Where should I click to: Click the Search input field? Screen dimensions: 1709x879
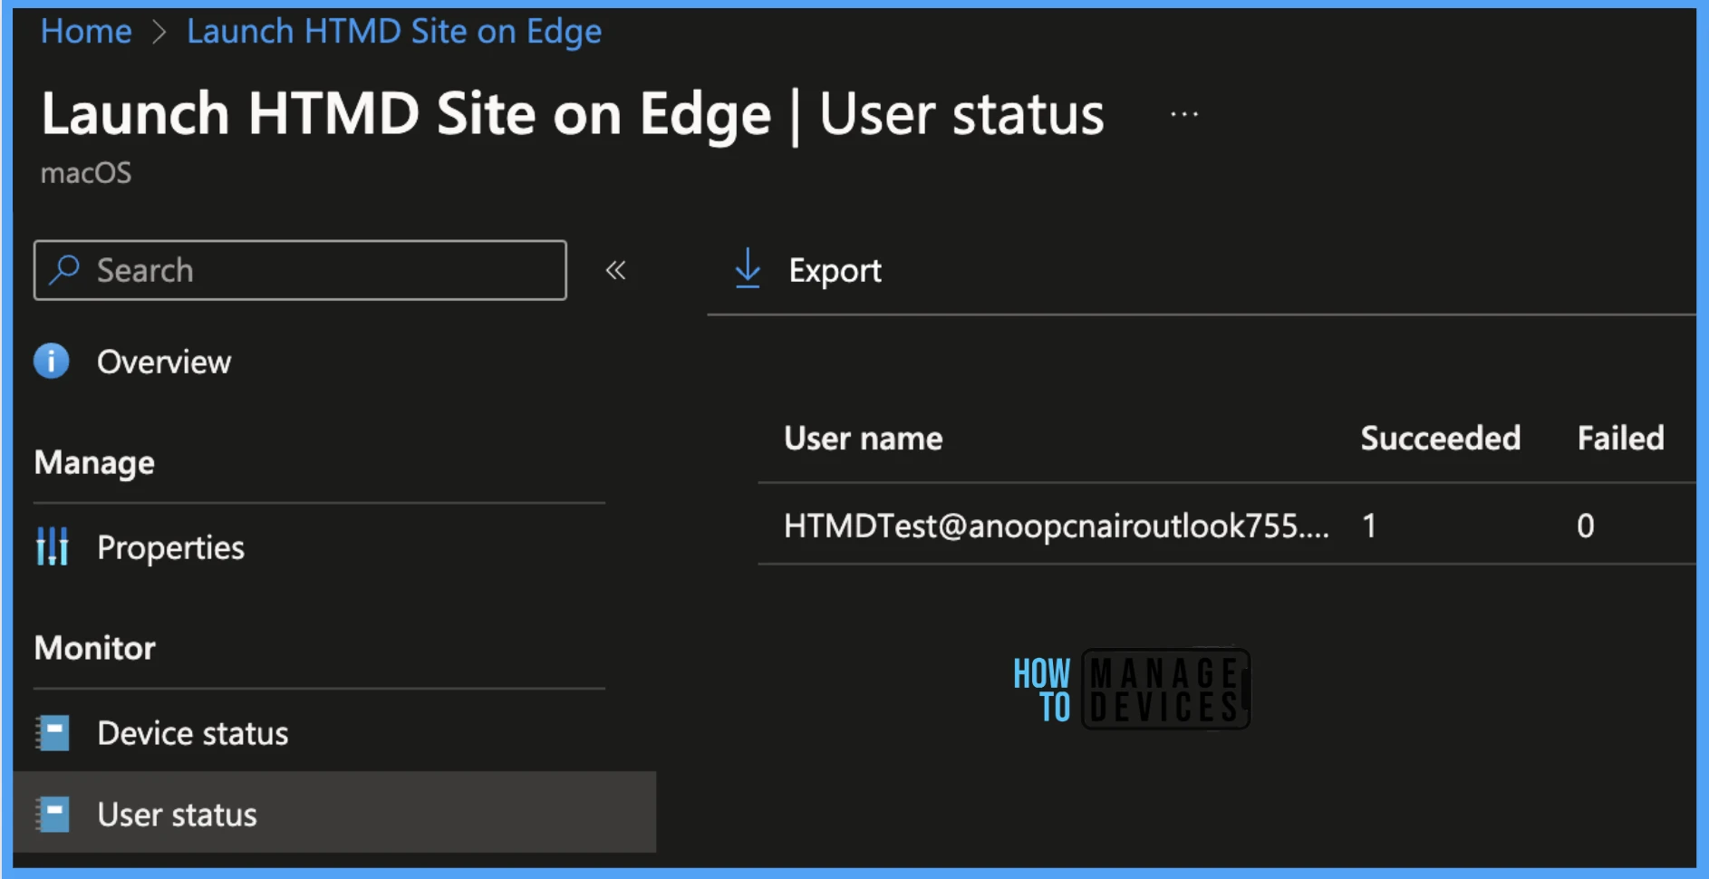[x=300, y=270]
